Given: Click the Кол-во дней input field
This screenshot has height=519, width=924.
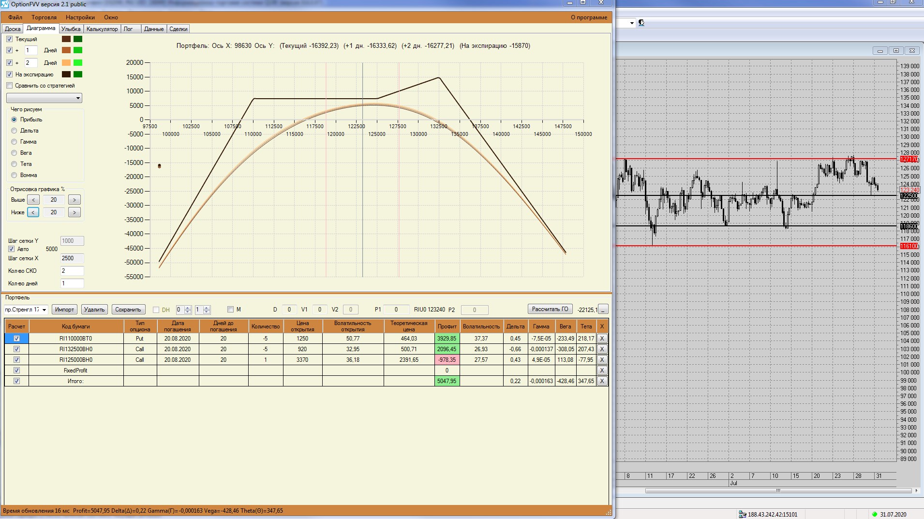Looking at the screenshot, I should 72,283.
